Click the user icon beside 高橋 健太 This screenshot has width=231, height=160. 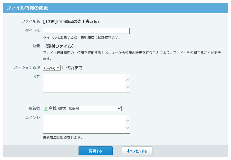(x=46, y=109)
